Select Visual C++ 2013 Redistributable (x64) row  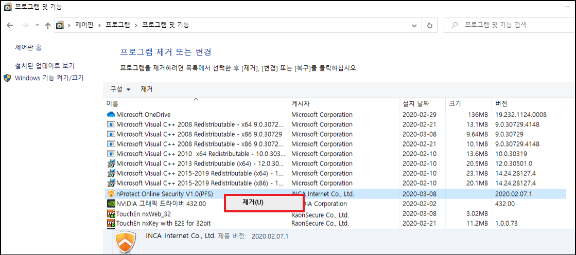[x=335, y=163]
